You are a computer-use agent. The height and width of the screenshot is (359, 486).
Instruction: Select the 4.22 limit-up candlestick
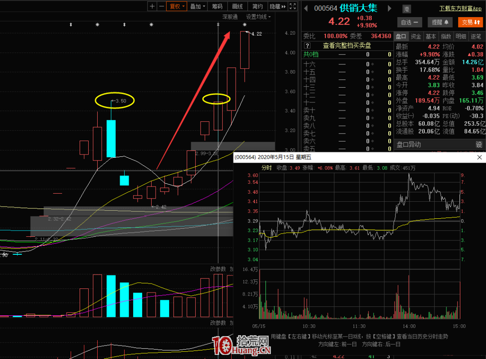[244, 50]
